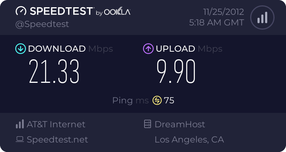This screenshot has width=286, height=152.
Task: Click the SPEEDTEST by OOKLA title
Action: pos(80,11)
